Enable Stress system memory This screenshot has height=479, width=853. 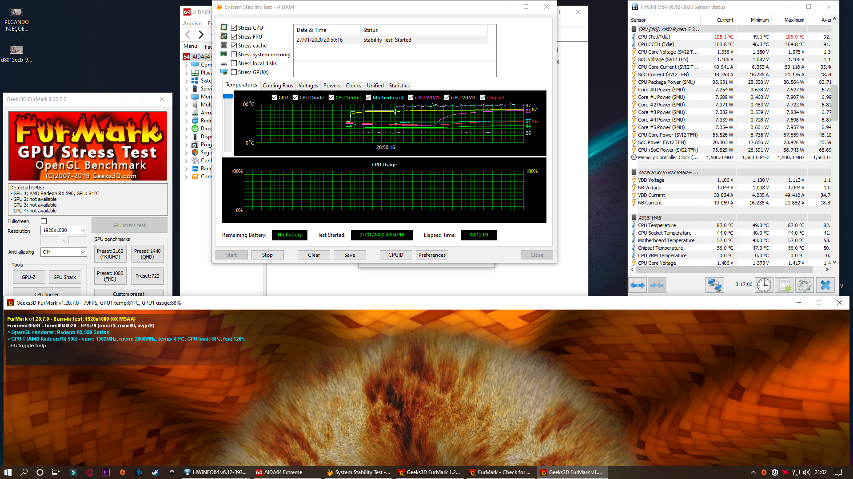[234, 55]
